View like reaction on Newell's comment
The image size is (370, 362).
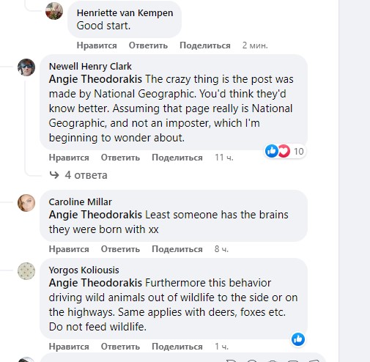coord(272,151)
